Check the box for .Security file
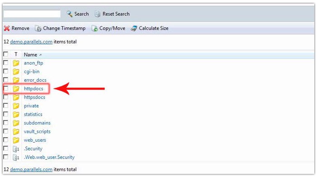Screen dimensions: 317x178 [6, 149]
